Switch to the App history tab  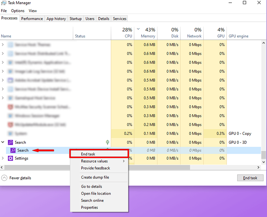coord(56,19)
